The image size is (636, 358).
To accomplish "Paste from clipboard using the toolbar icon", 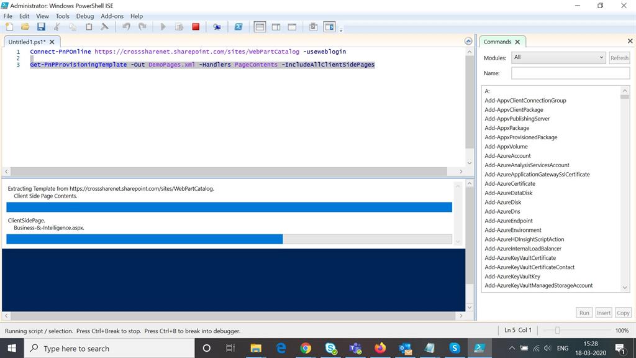I will 88,27.
